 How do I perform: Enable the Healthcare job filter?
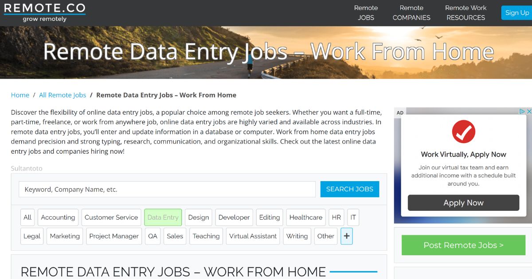306,217
